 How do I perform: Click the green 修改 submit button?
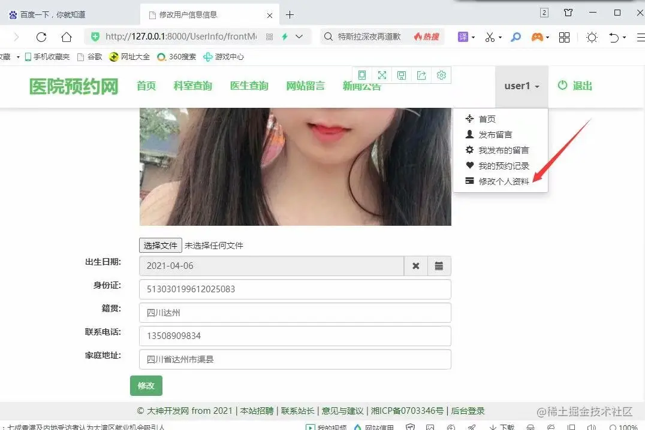coord(146,386)
